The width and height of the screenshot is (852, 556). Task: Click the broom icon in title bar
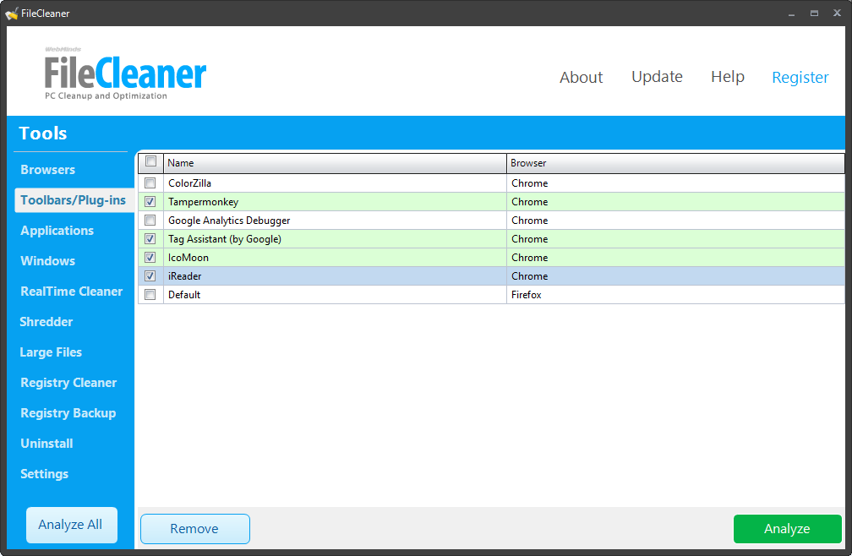point(12,13)
